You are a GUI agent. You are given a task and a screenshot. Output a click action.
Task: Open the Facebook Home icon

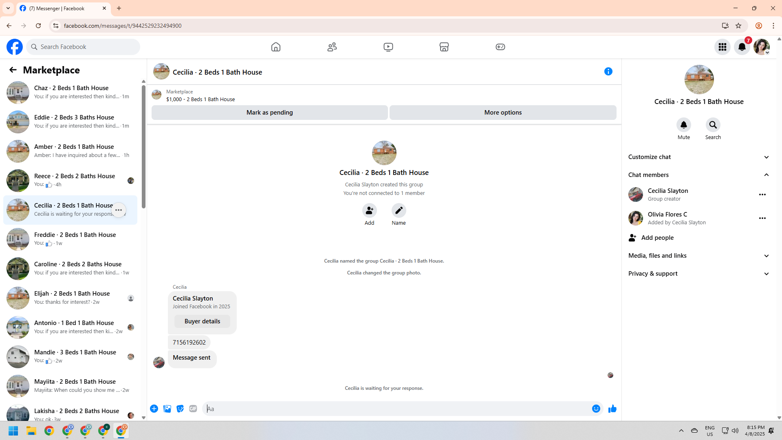point(276,47)
